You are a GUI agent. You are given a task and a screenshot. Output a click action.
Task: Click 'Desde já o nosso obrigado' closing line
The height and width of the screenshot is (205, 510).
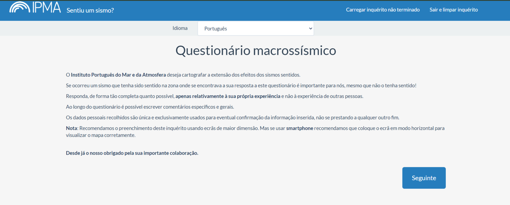(132, 153)
